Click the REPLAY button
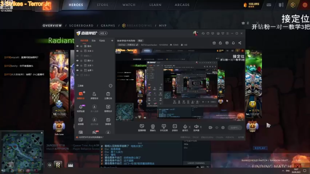The image size is (310, 174). (260, 148)
